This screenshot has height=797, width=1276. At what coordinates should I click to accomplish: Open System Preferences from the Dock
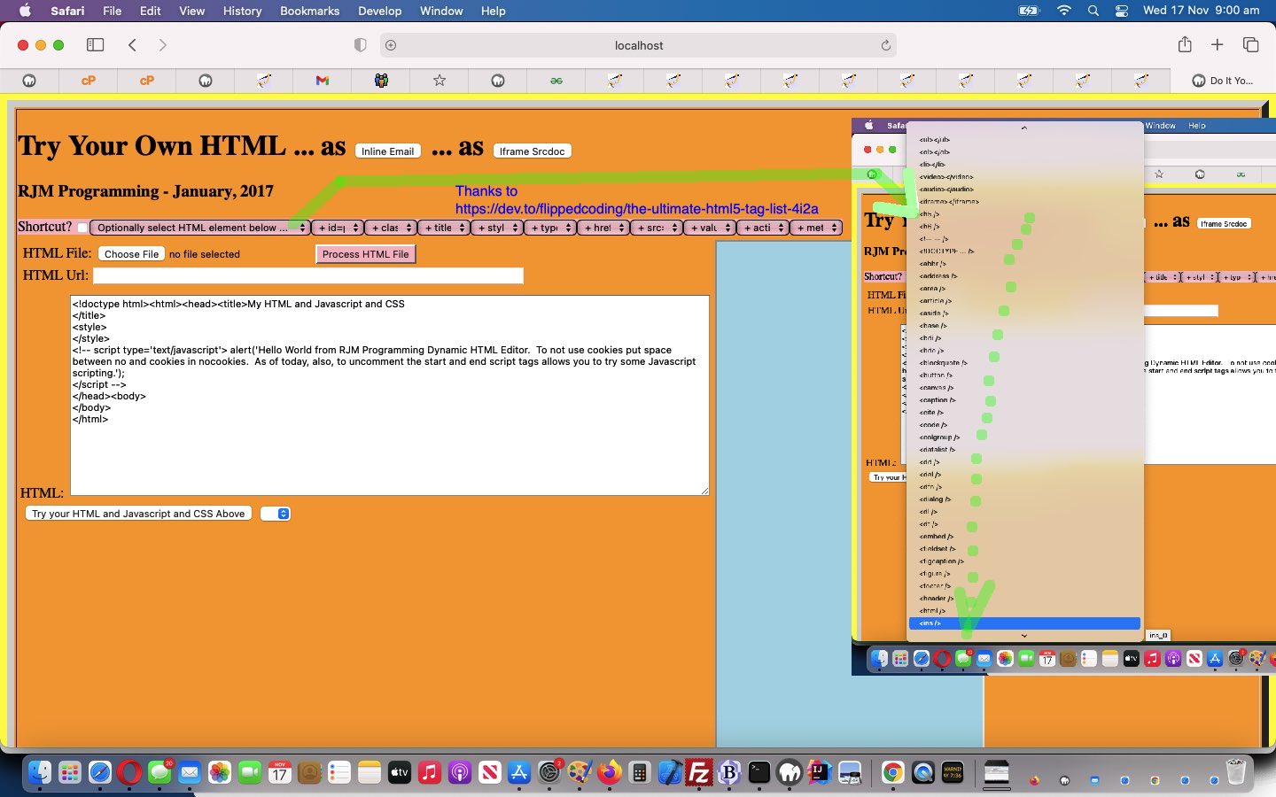coord(549,773)
